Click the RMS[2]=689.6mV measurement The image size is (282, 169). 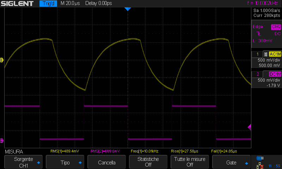(x=105, y=151)
